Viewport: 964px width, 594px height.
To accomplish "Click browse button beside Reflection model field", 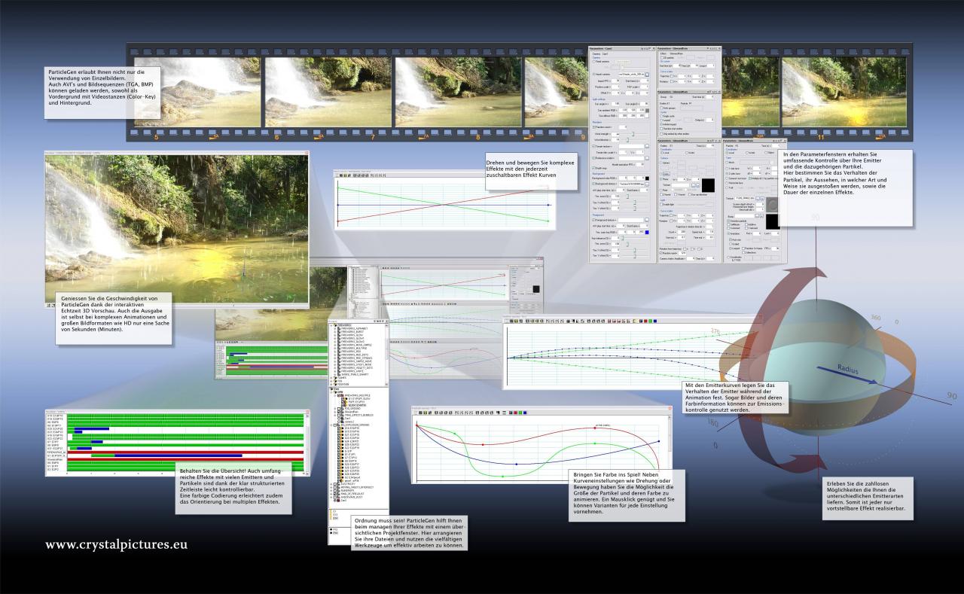I will tap(647, 158).
